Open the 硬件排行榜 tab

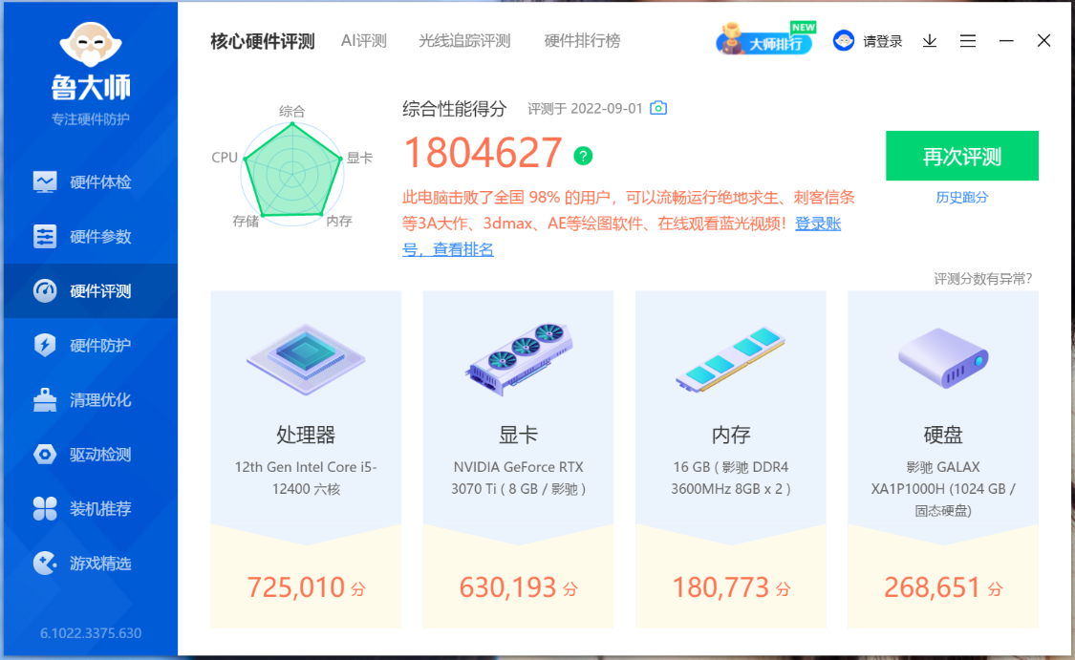pyautogui.click(x=582, y=41)
